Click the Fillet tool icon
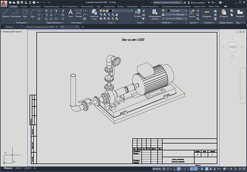Viewport: 247px width, 172px height. click(56, 15)
